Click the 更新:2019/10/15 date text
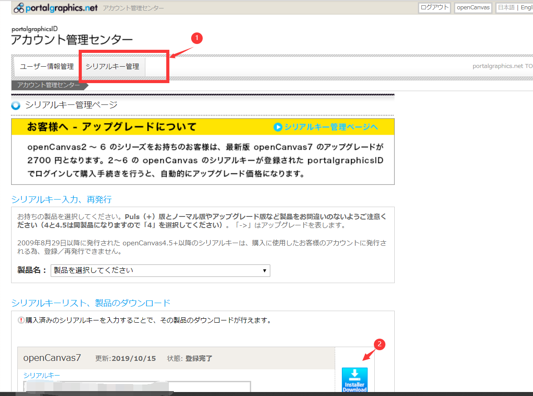533x396 pixels. (125, 359)
